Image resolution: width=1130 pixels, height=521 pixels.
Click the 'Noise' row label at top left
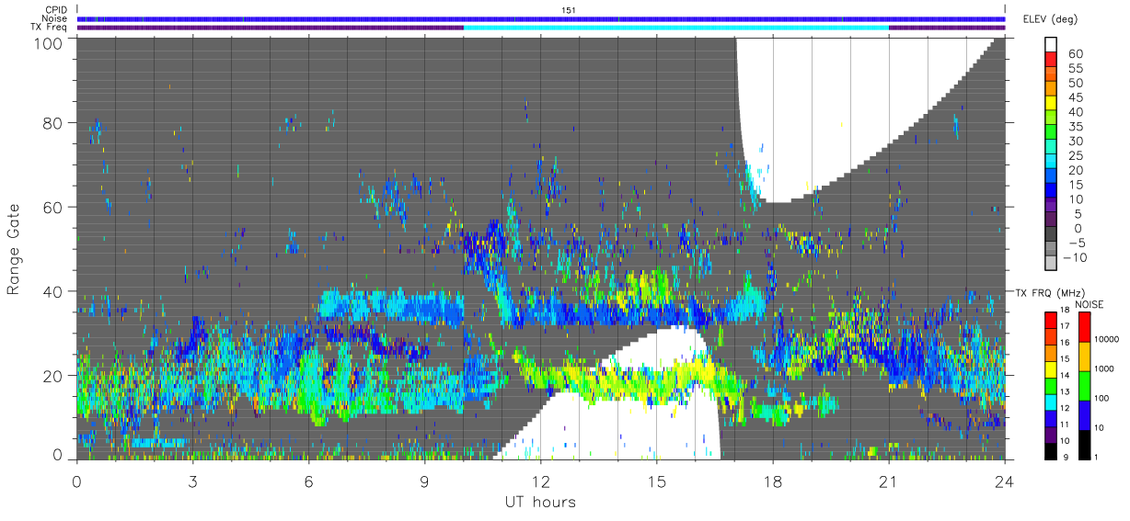pos(55,18)
